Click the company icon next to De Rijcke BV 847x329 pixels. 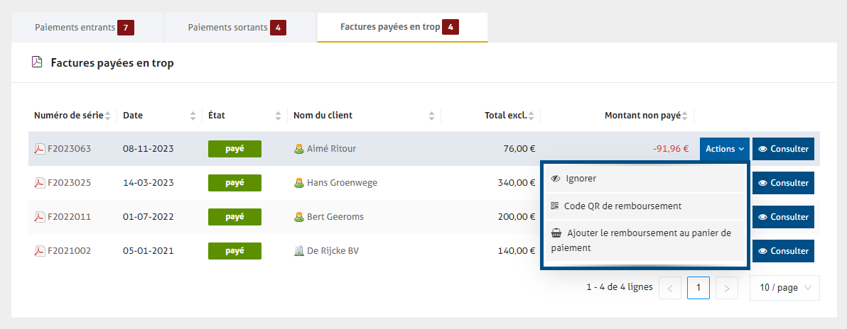coord(299,251)
